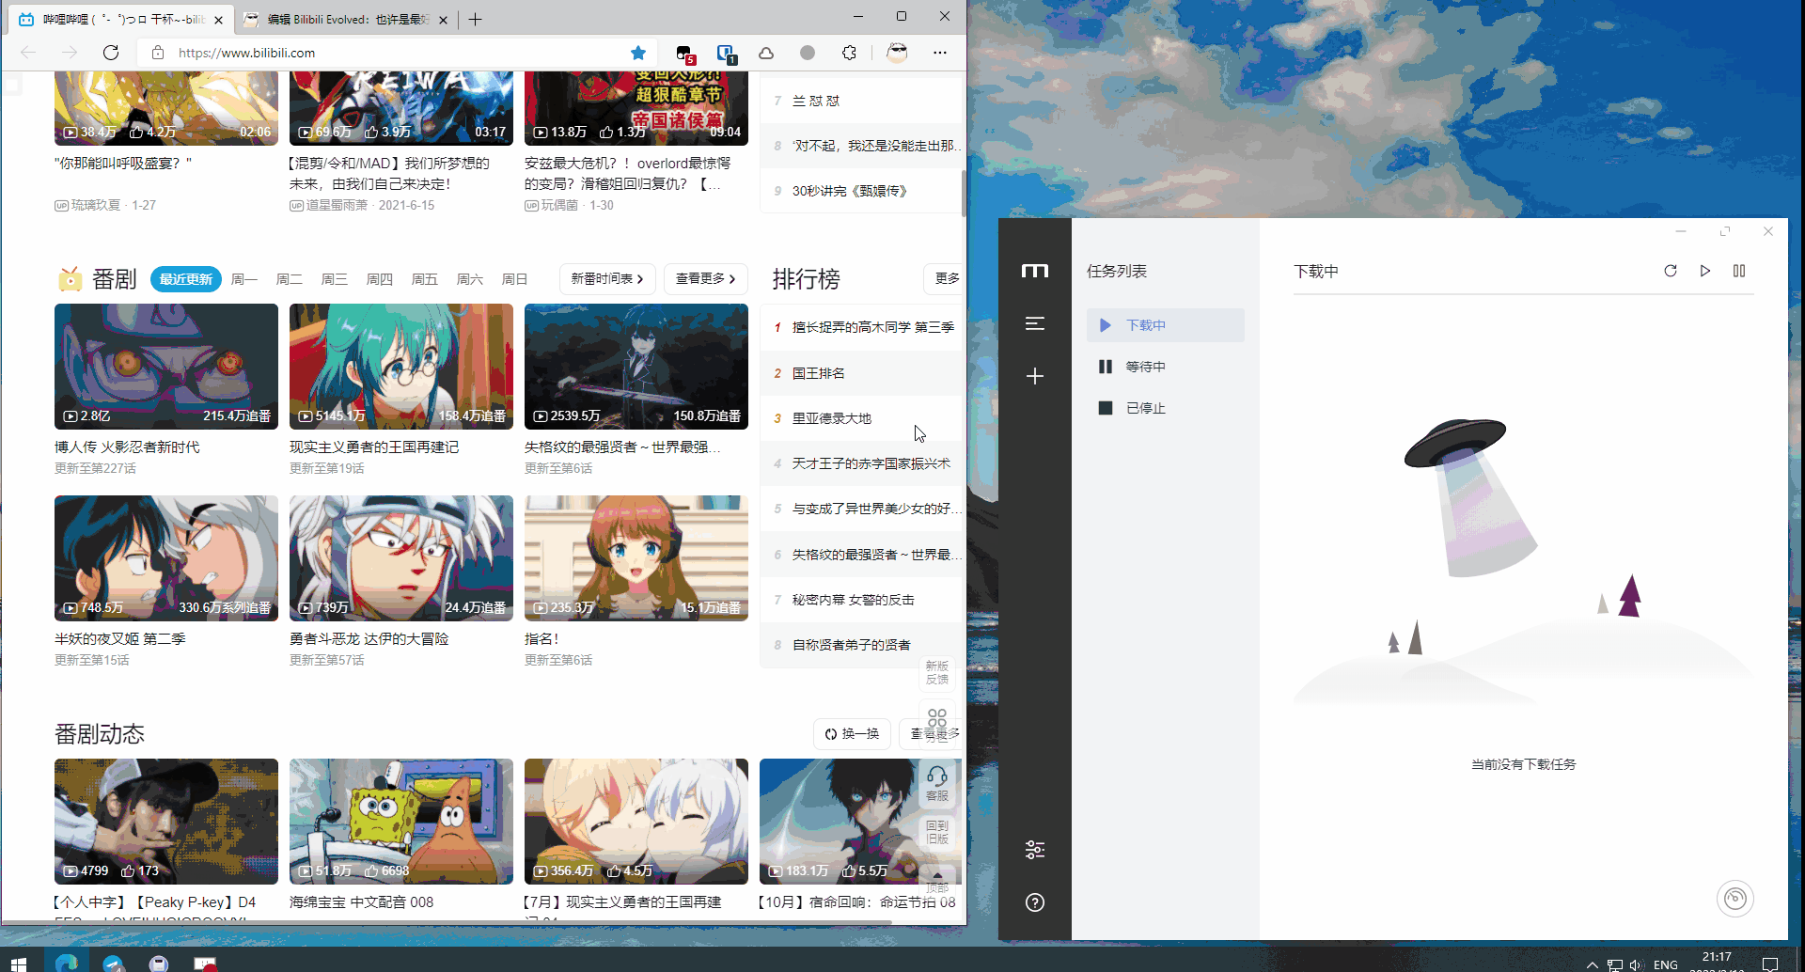Open the 指名! anime thumbnail
The height and width of the screenshot is (972, 1805).
(636, 558)
